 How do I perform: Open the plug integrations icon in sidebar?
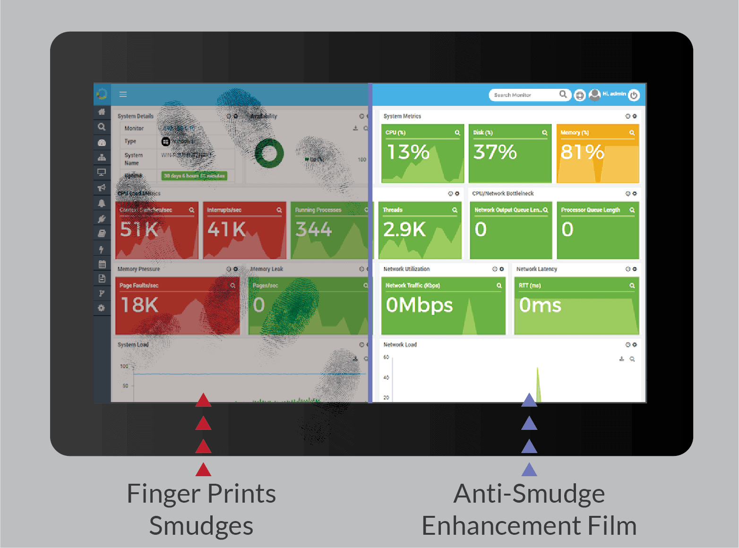click(101, 218)
